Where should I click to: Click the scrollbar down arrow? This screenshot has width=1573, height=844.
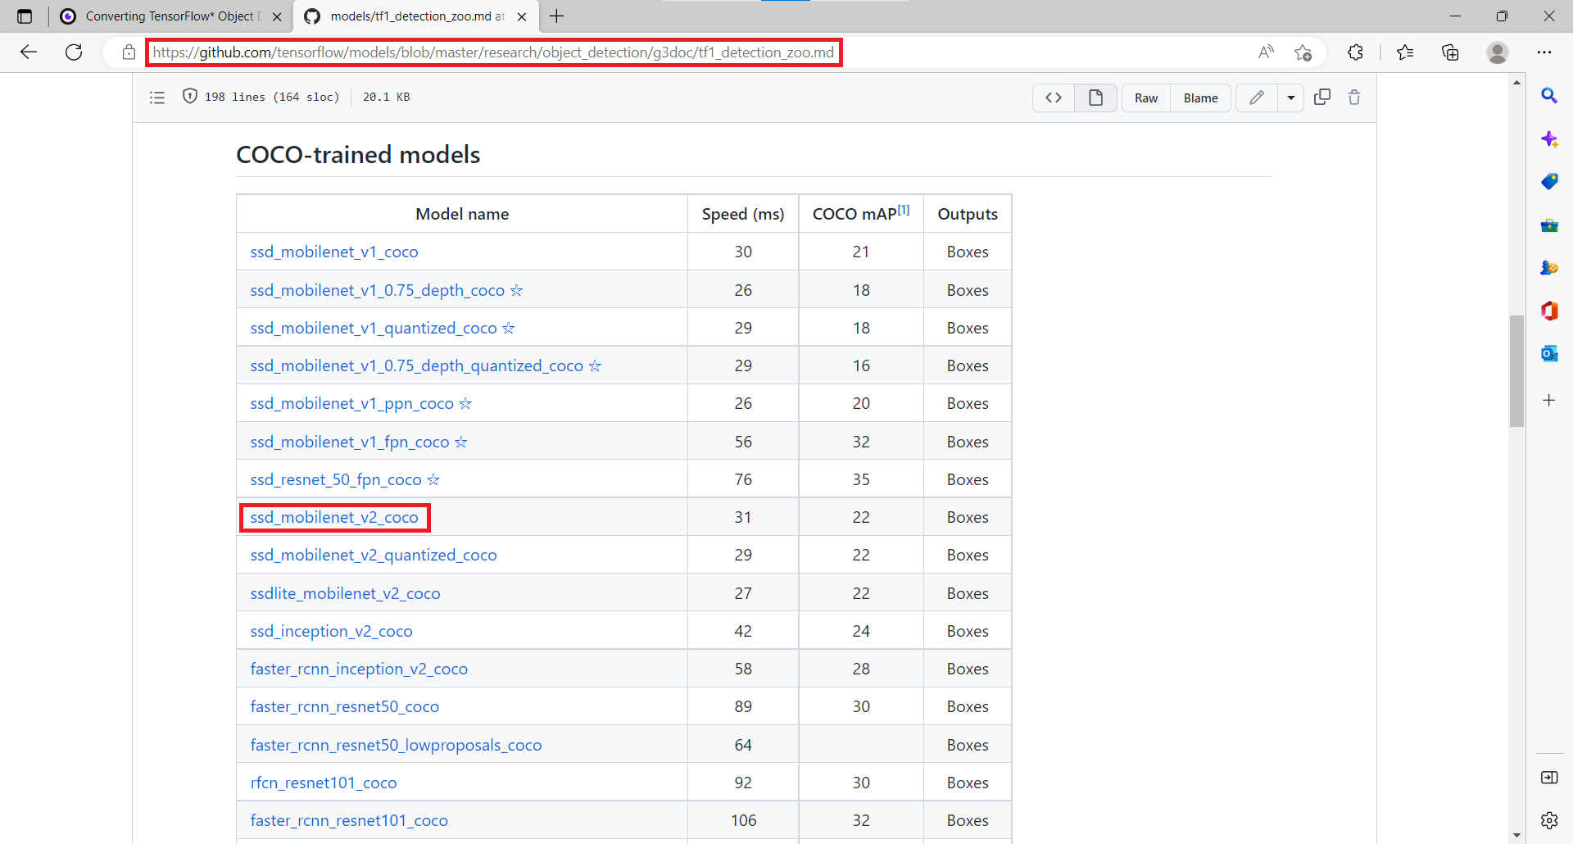pyautogui.click(x=1516, y=835)
